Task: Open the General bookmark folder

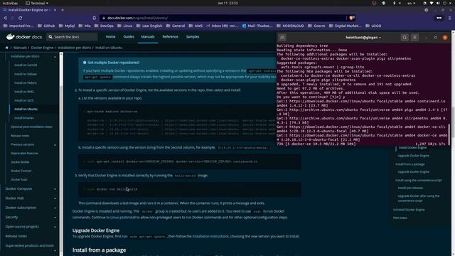Action: pyautogui.click(x=176, y=26)
